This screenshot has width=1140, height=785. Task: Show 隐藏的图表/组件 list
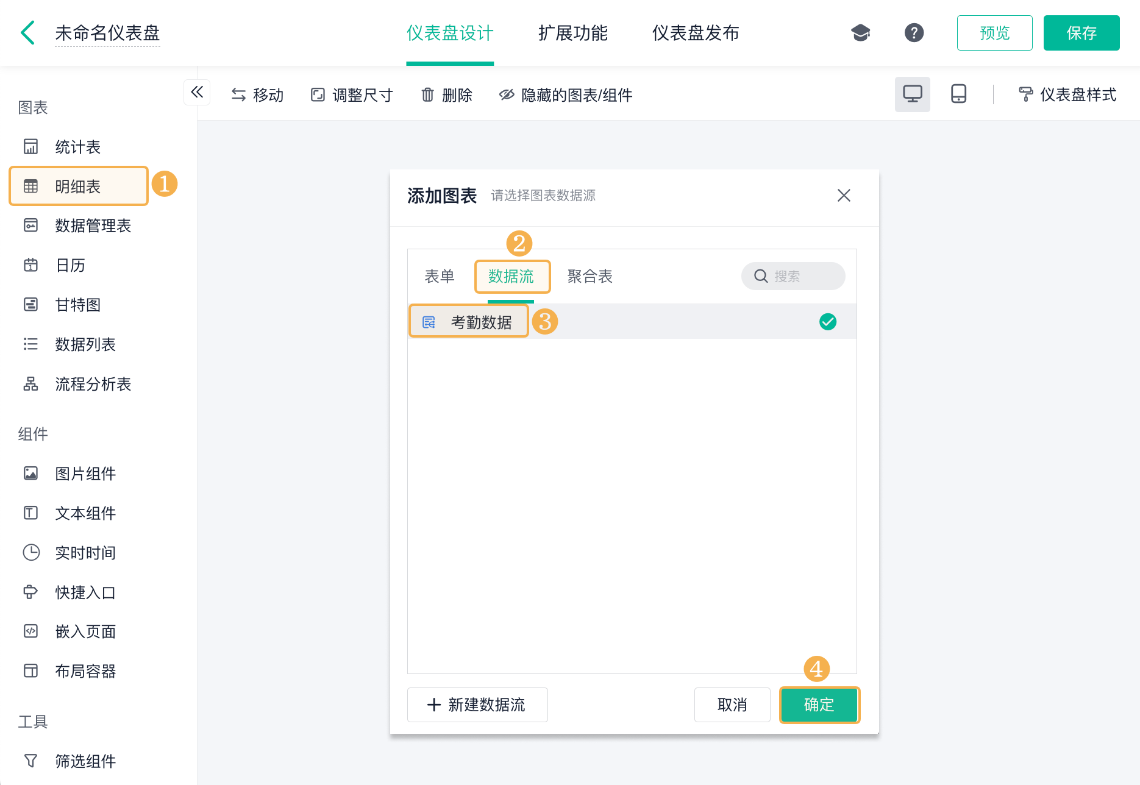pos(566,95)
